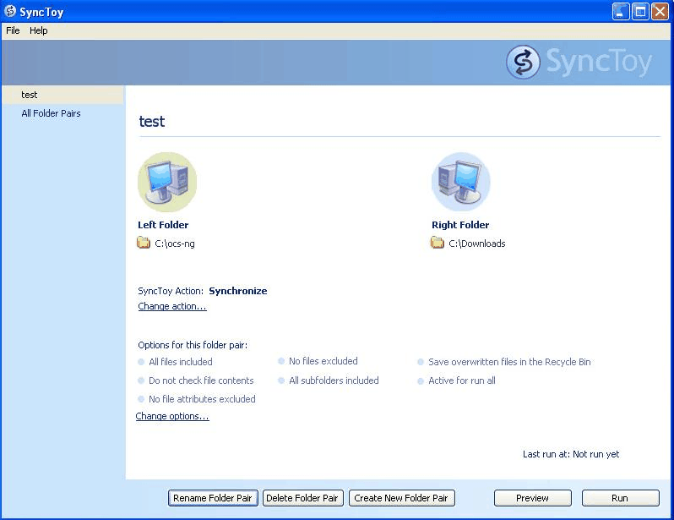This screenshot has height=520, width=674.
Task: Open the Change options link
Action: (172, 416)
